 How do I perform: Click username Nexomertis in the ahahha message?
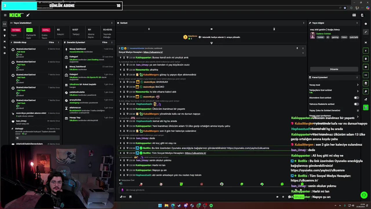(142, 70)
